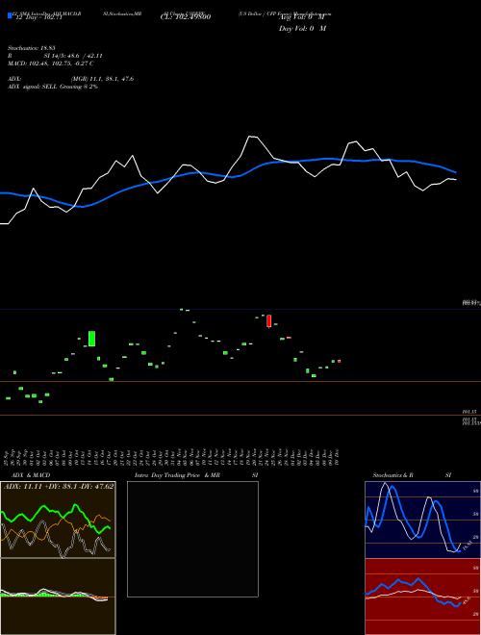Click the 101.15 price axis label
Viewport: 481px width, 635px height.
(x=469, y=412)
